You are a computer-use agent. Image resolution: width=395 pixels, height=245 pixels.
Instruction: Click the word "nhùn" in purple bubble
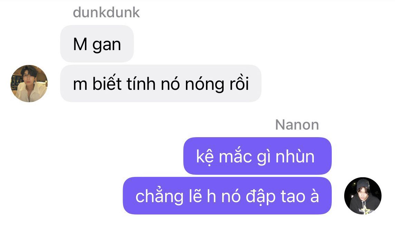coord(295,156)
